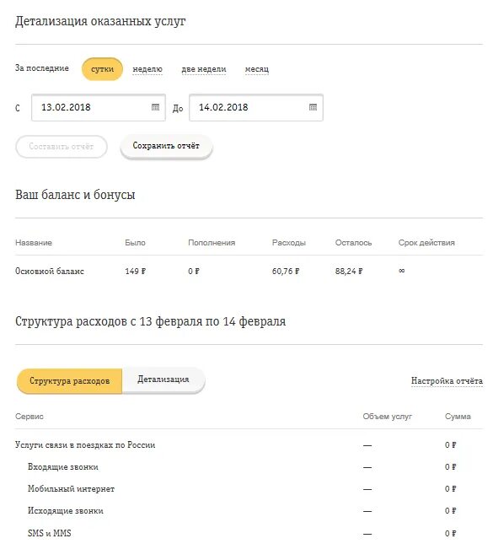493x549 pixels.
Task: Switch to the 'Детализация' tab
Action: pyautogui.click(x=163, y=379)
